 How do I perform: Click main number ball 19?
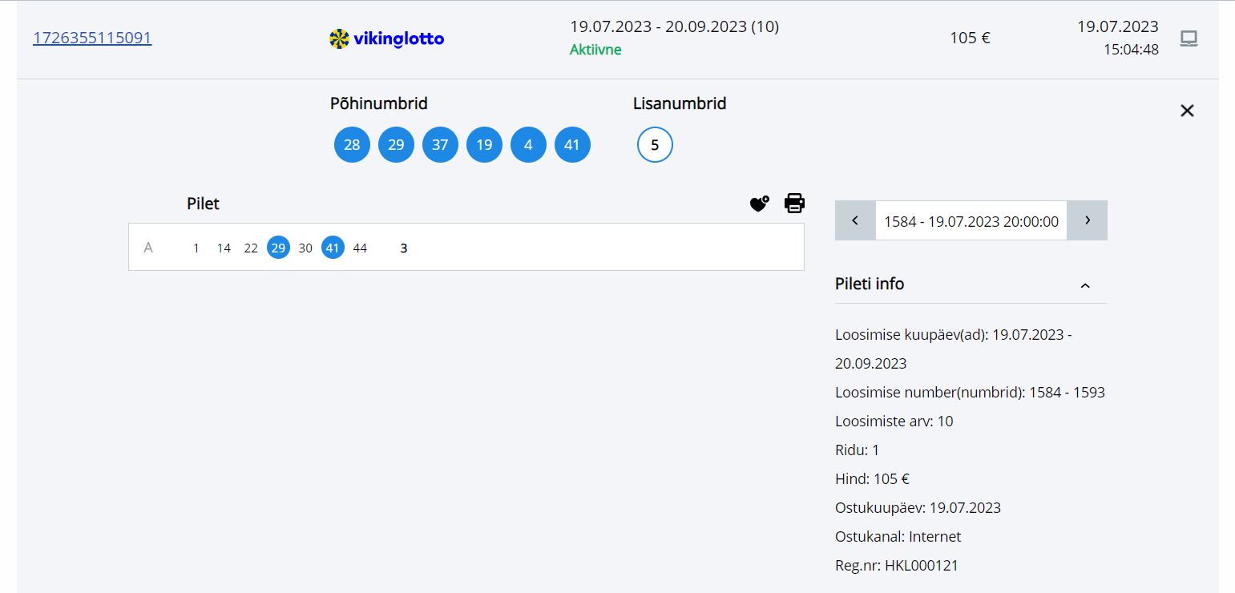tap(484, 145)
